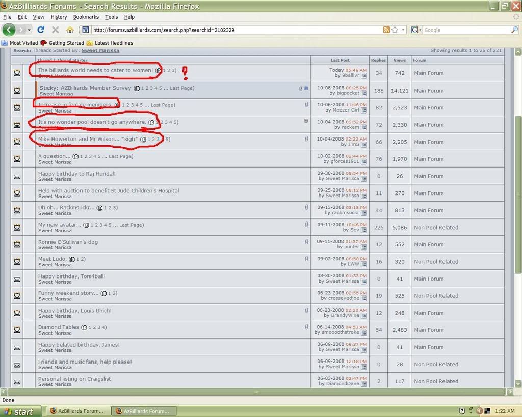Open the Bookmarks menu

pos(86,17)
